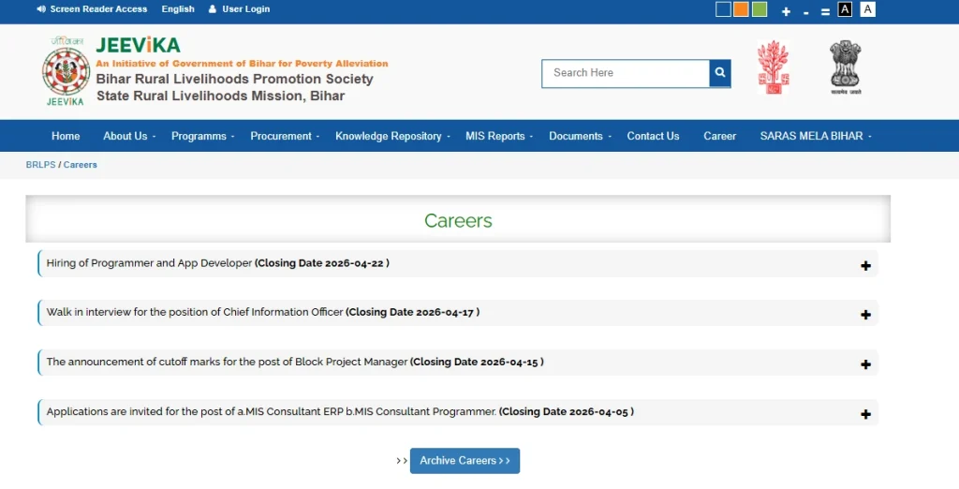Click the Archive Careers button

click(465, 461)
